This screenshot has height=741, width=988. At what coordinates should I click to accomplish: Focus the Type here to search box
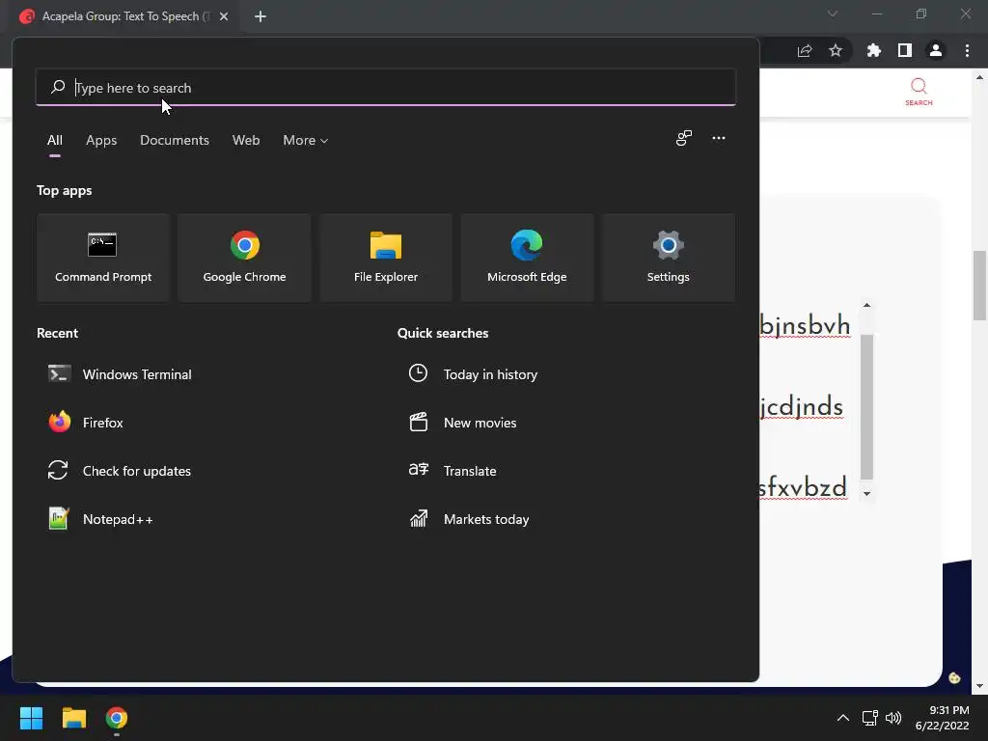coord(386,88)
